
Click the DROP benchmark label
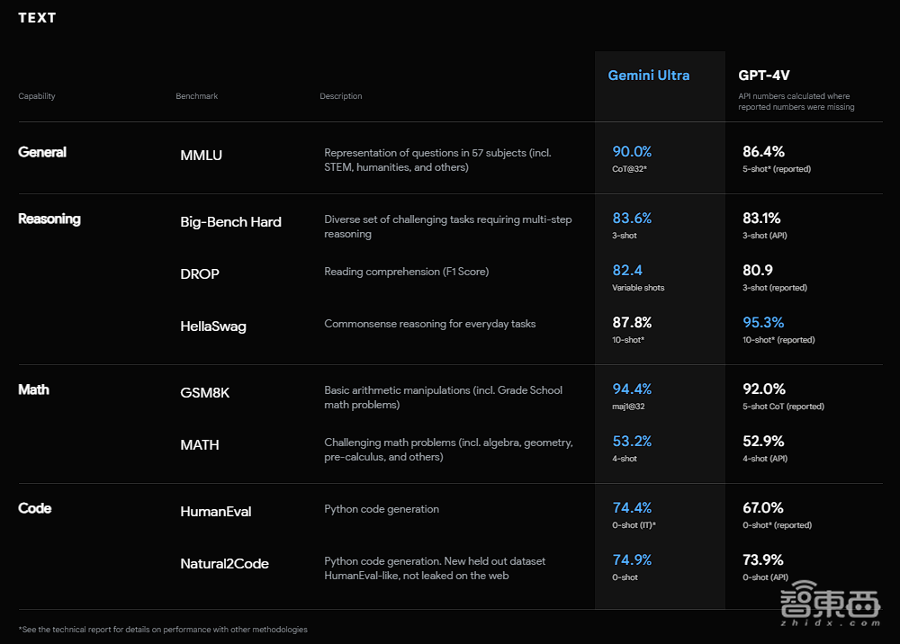point(199,274)
